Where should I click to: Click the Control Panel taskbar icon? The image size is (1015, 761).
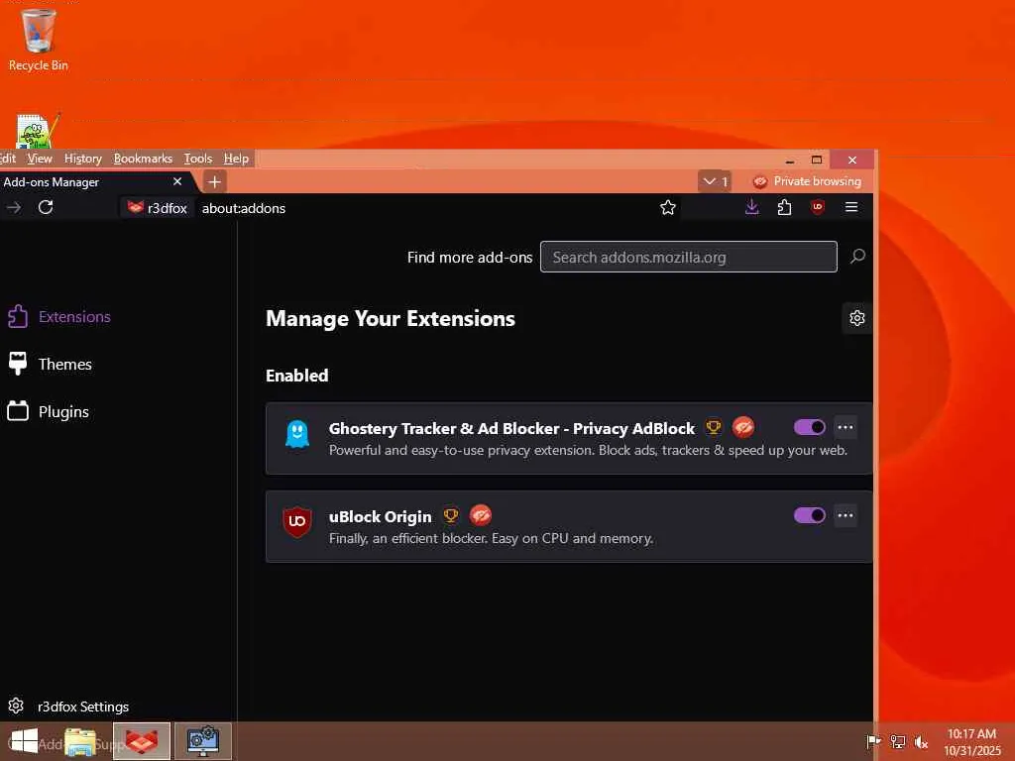coord(202,741)
